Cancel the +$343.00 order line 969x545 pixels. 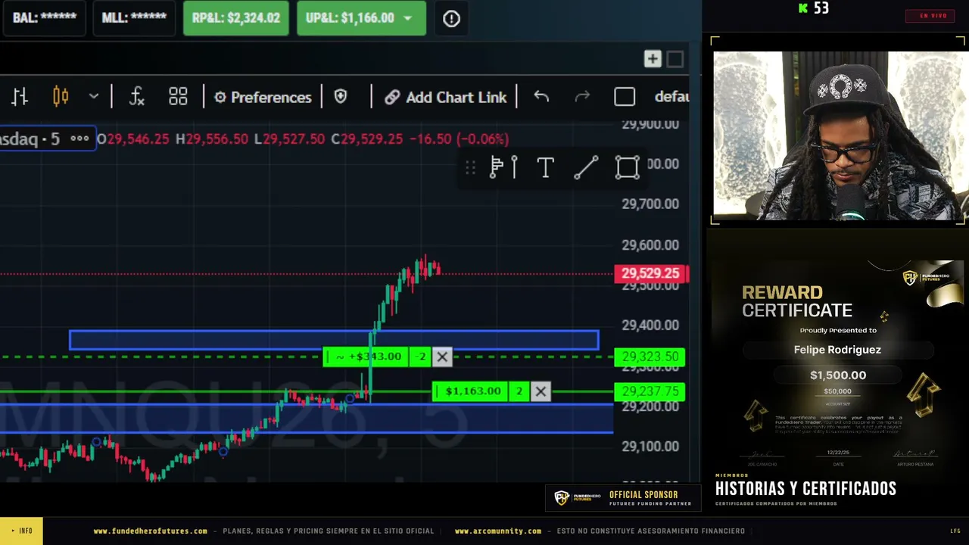(442, 357)
